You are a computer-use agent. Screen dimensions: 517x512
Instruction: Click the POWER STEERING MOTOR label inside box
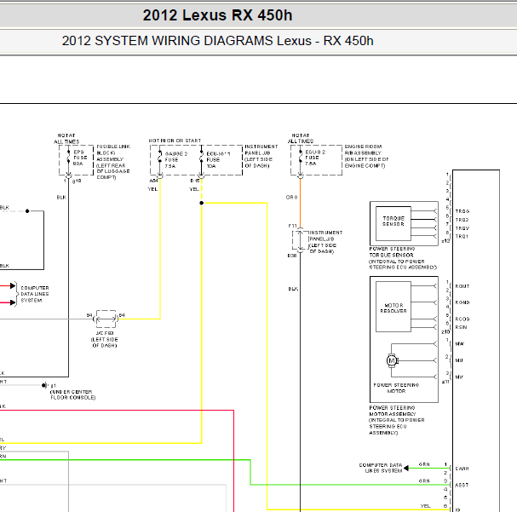pyautogui.click(x=396, y=388)
